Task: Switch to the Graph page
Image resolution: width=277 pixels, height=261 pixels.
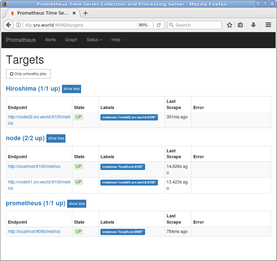Action: (x=71, y=40)
